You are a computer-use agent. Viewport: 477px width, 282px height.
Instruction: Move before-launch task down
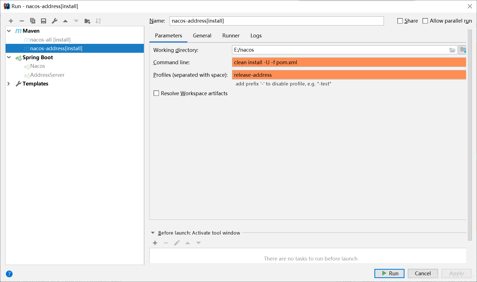199,243
